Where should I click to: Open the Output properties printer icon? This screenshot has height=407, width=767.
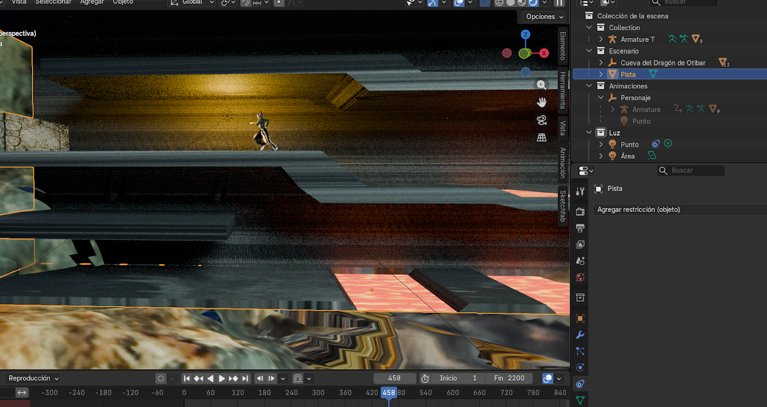(580, 228)
